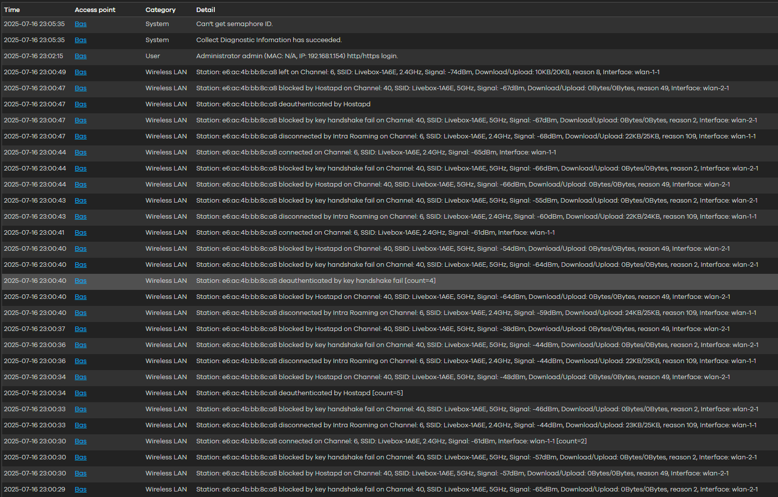Sort by the Category column header
This screenshot has width=778, height=497.
coord(161,10)
